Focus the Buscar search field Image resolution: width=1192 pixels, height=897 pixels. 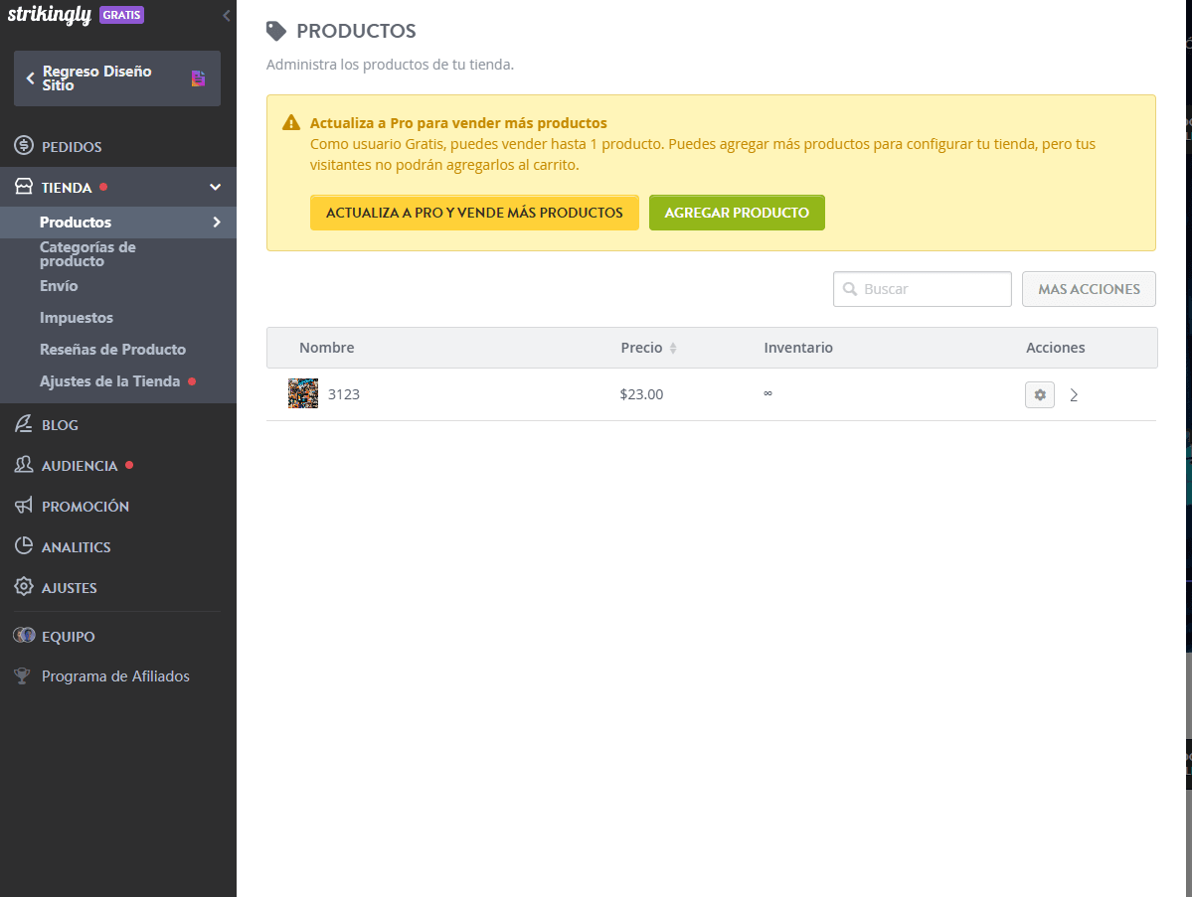coord(923,289)
